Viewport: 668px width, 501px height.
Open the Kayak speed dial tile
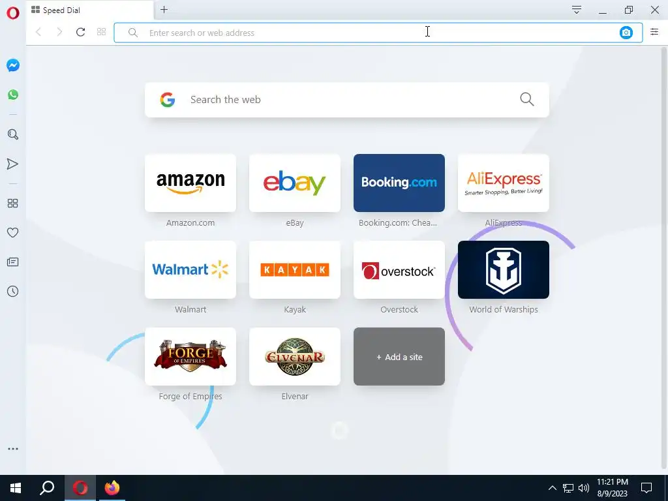[x=295, y=269]
